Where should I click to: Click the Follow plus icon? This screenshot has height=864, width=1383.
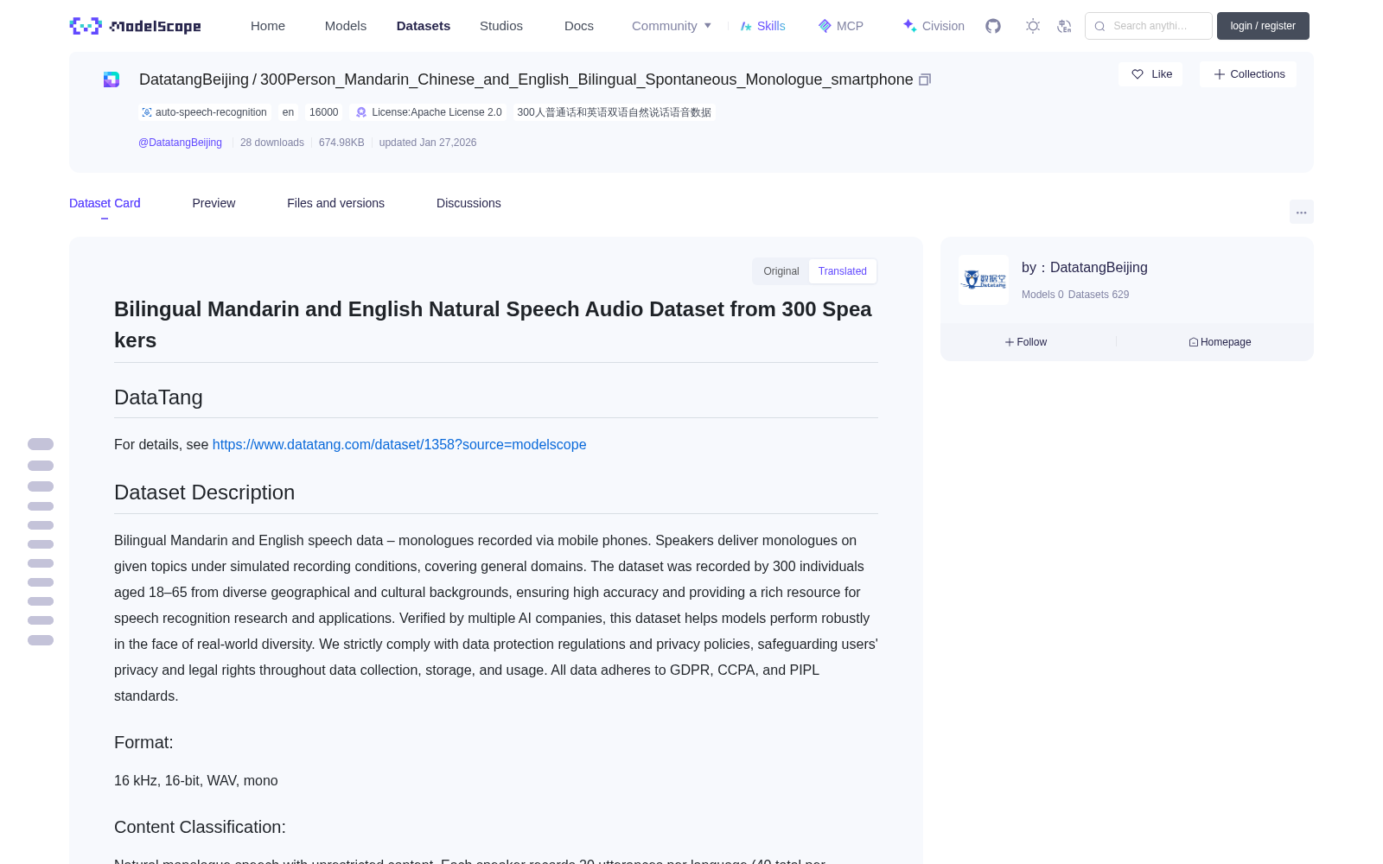point(1010,342)
